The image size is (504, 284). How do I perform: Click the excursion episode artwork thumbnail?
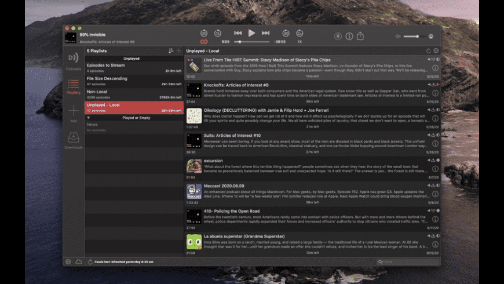point(194,166)
